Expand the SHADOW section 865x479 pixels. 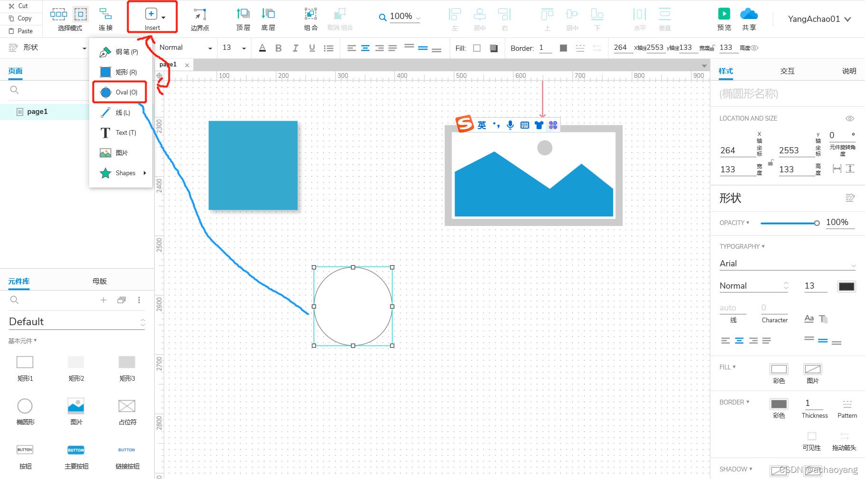pyautogui.click(x=735, y=469)
